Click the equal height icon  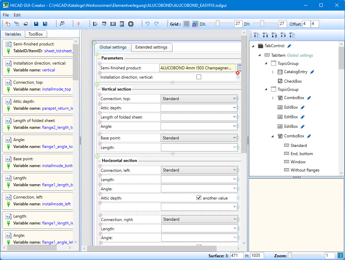tap(122, 24)
